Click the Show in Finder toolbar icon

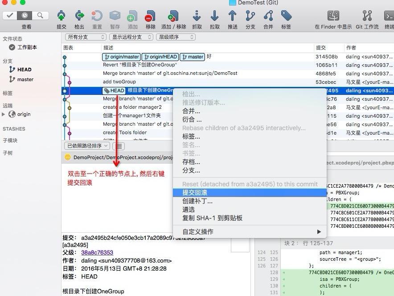click(333, 16)
